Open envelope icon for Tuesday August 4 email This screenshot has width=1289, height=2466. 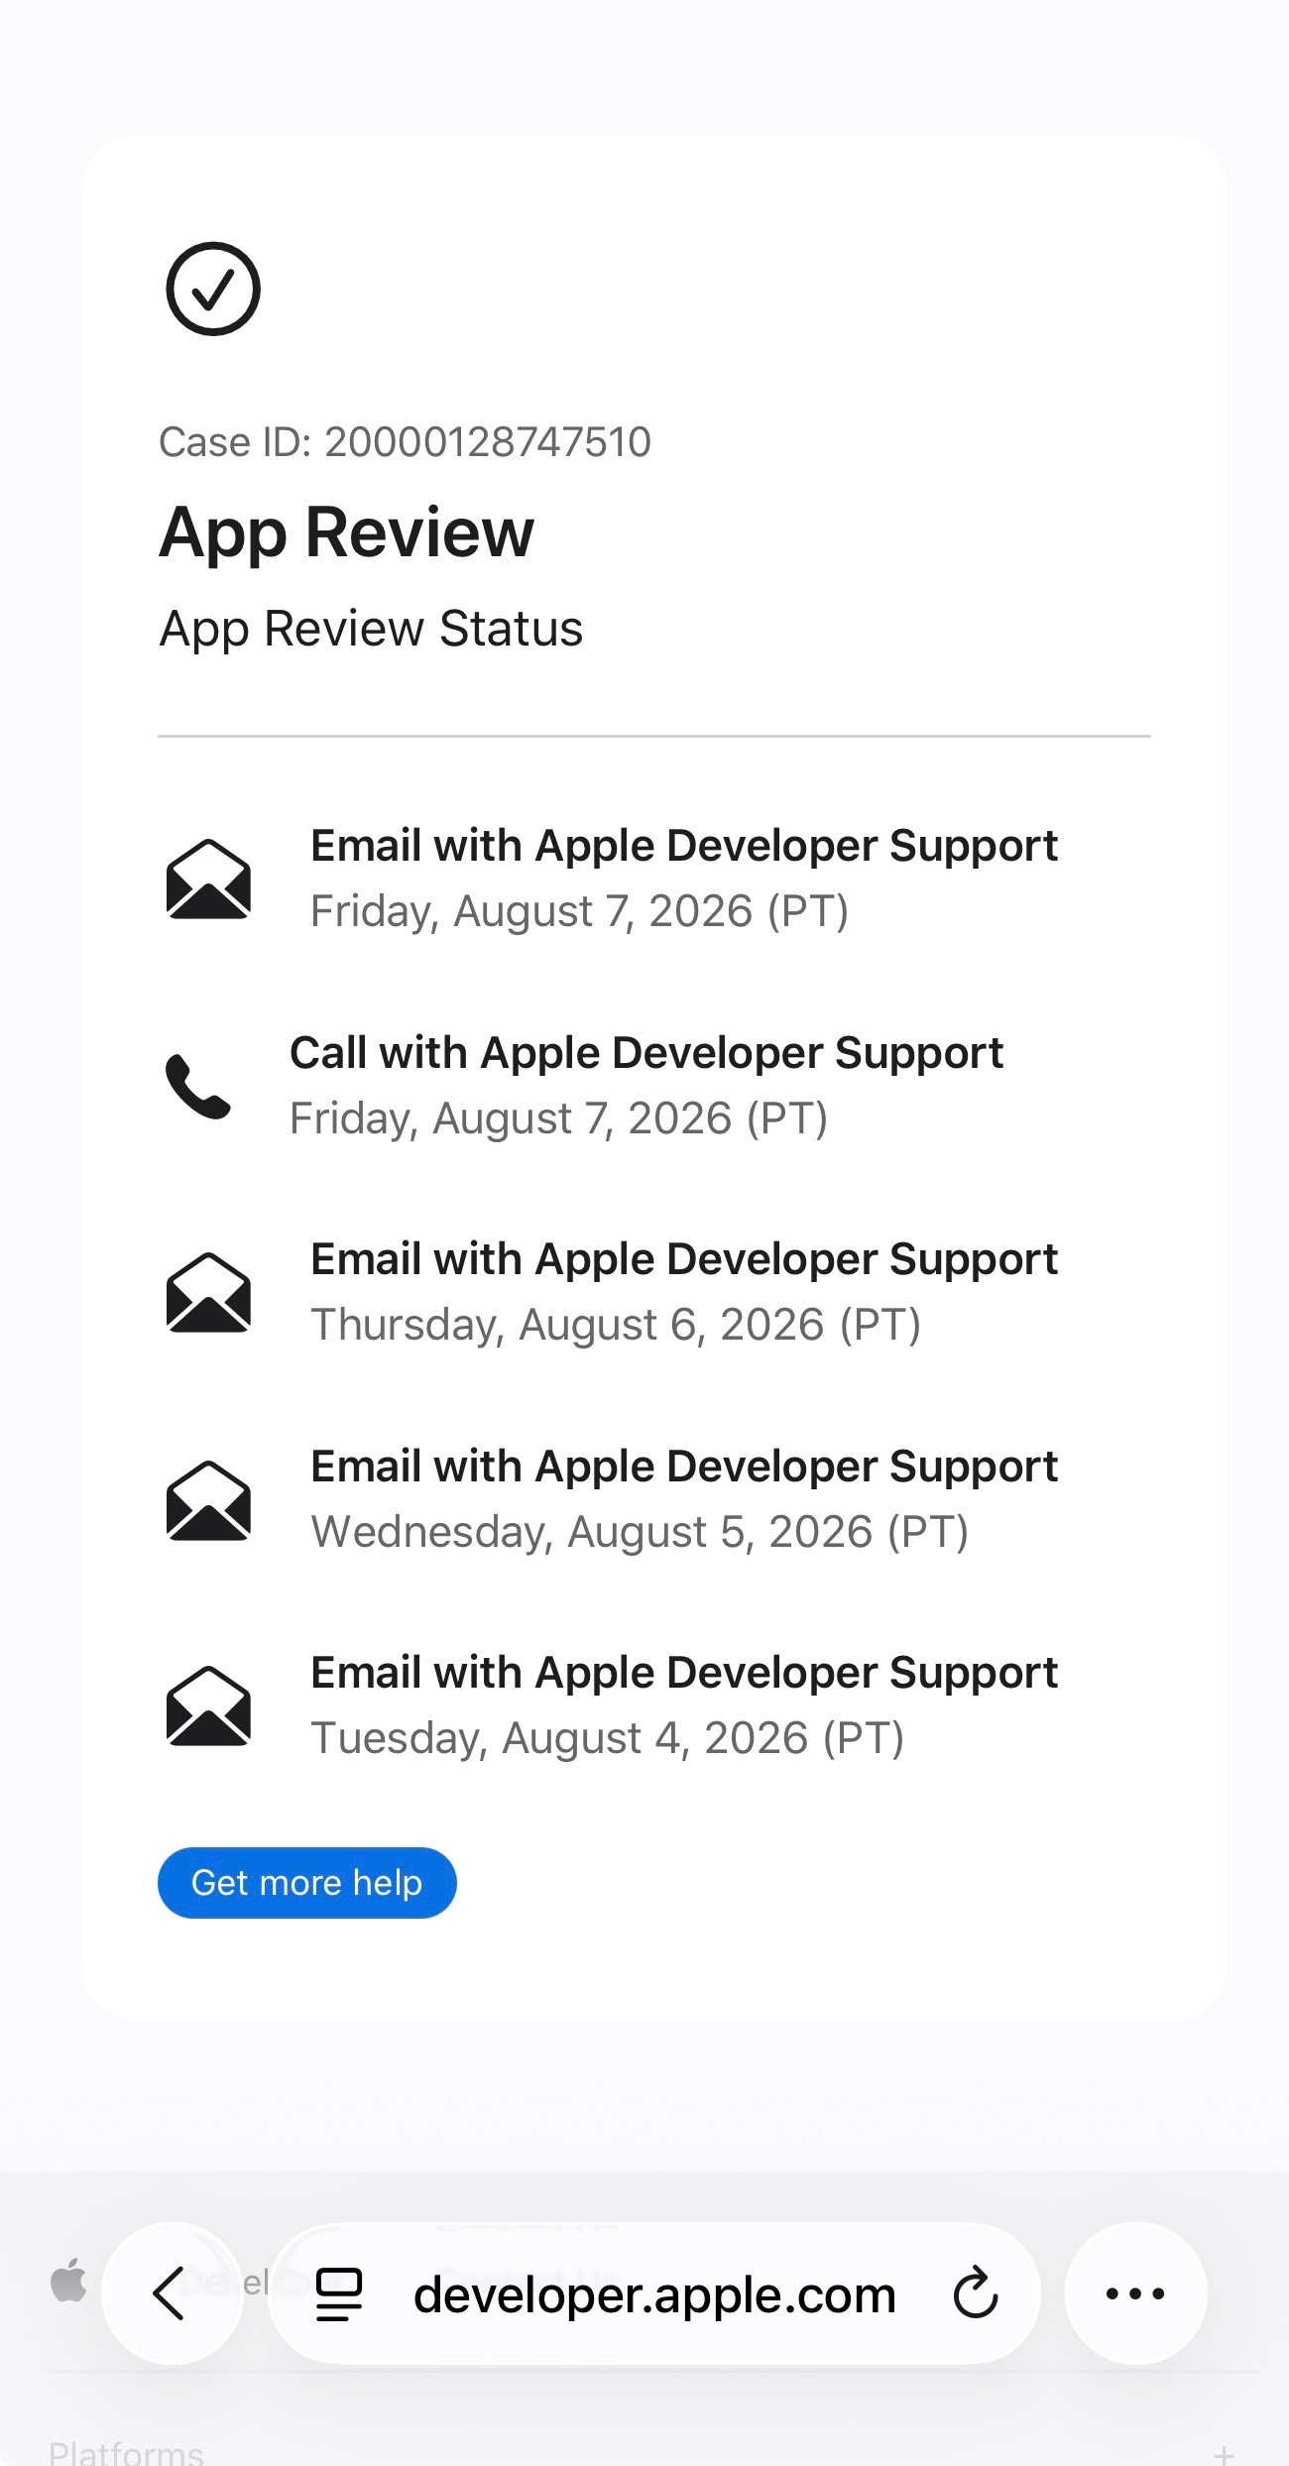208,1705
